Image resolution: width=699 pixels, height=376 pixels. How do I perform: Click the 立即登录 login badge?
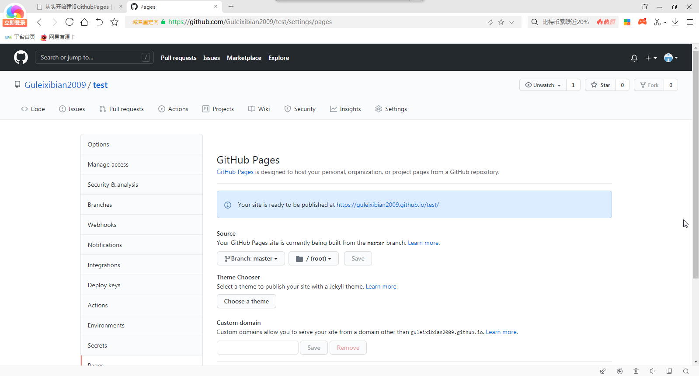15,23
